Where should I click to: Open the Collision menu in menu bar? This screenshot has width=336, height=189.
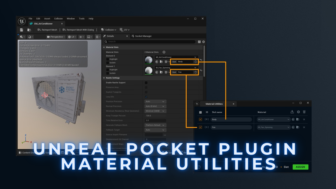(x=59, y=19)
